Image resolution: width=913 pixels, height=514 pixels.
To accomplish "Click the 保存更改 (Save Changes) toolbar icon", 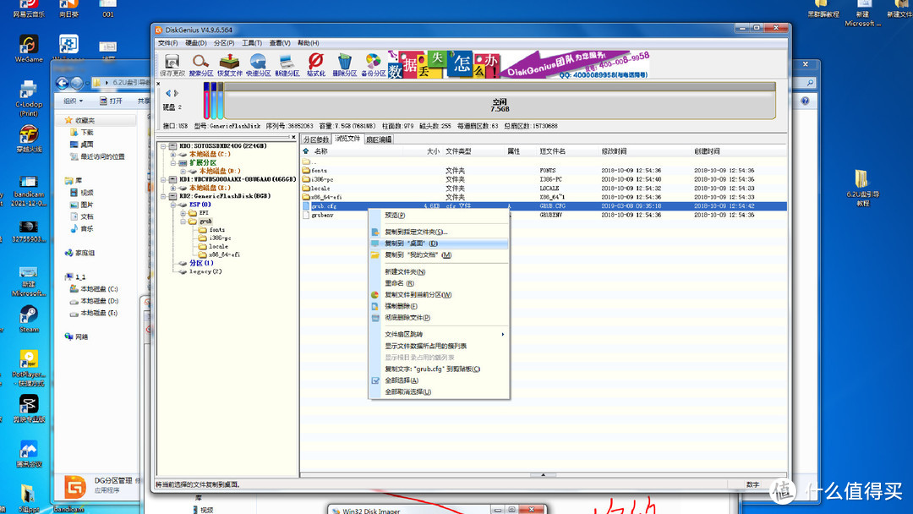I will (172, 65).
